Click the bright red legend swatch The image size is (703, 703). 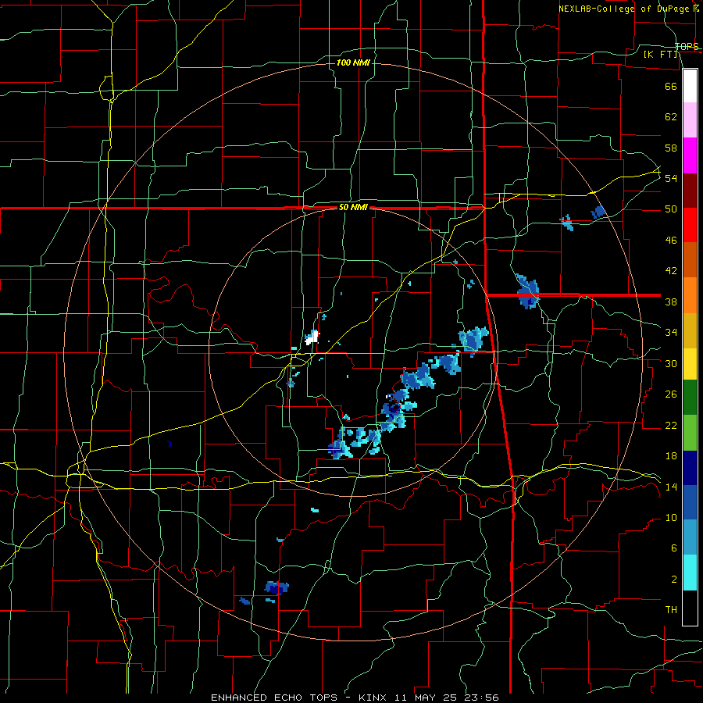point(690,225)
